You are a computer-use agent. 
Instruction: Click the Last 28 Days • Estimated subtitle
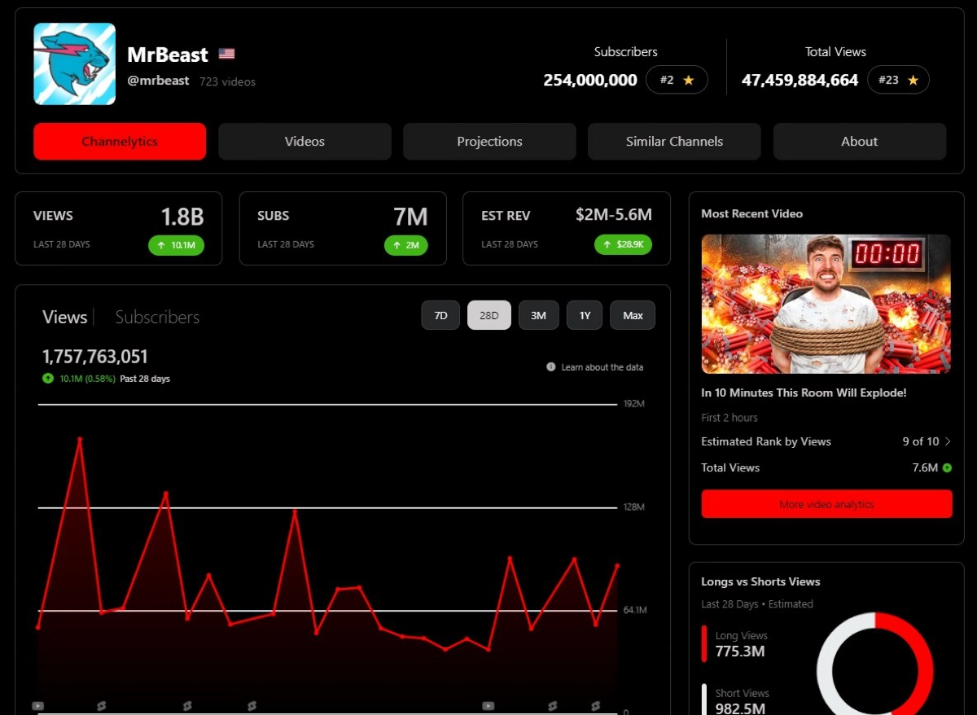tap(757, 604)
